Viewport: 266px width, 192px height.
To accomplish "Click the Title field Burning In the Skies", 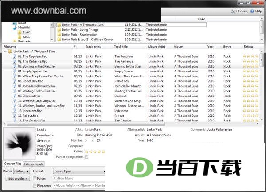I will click(x=98, y=135).
